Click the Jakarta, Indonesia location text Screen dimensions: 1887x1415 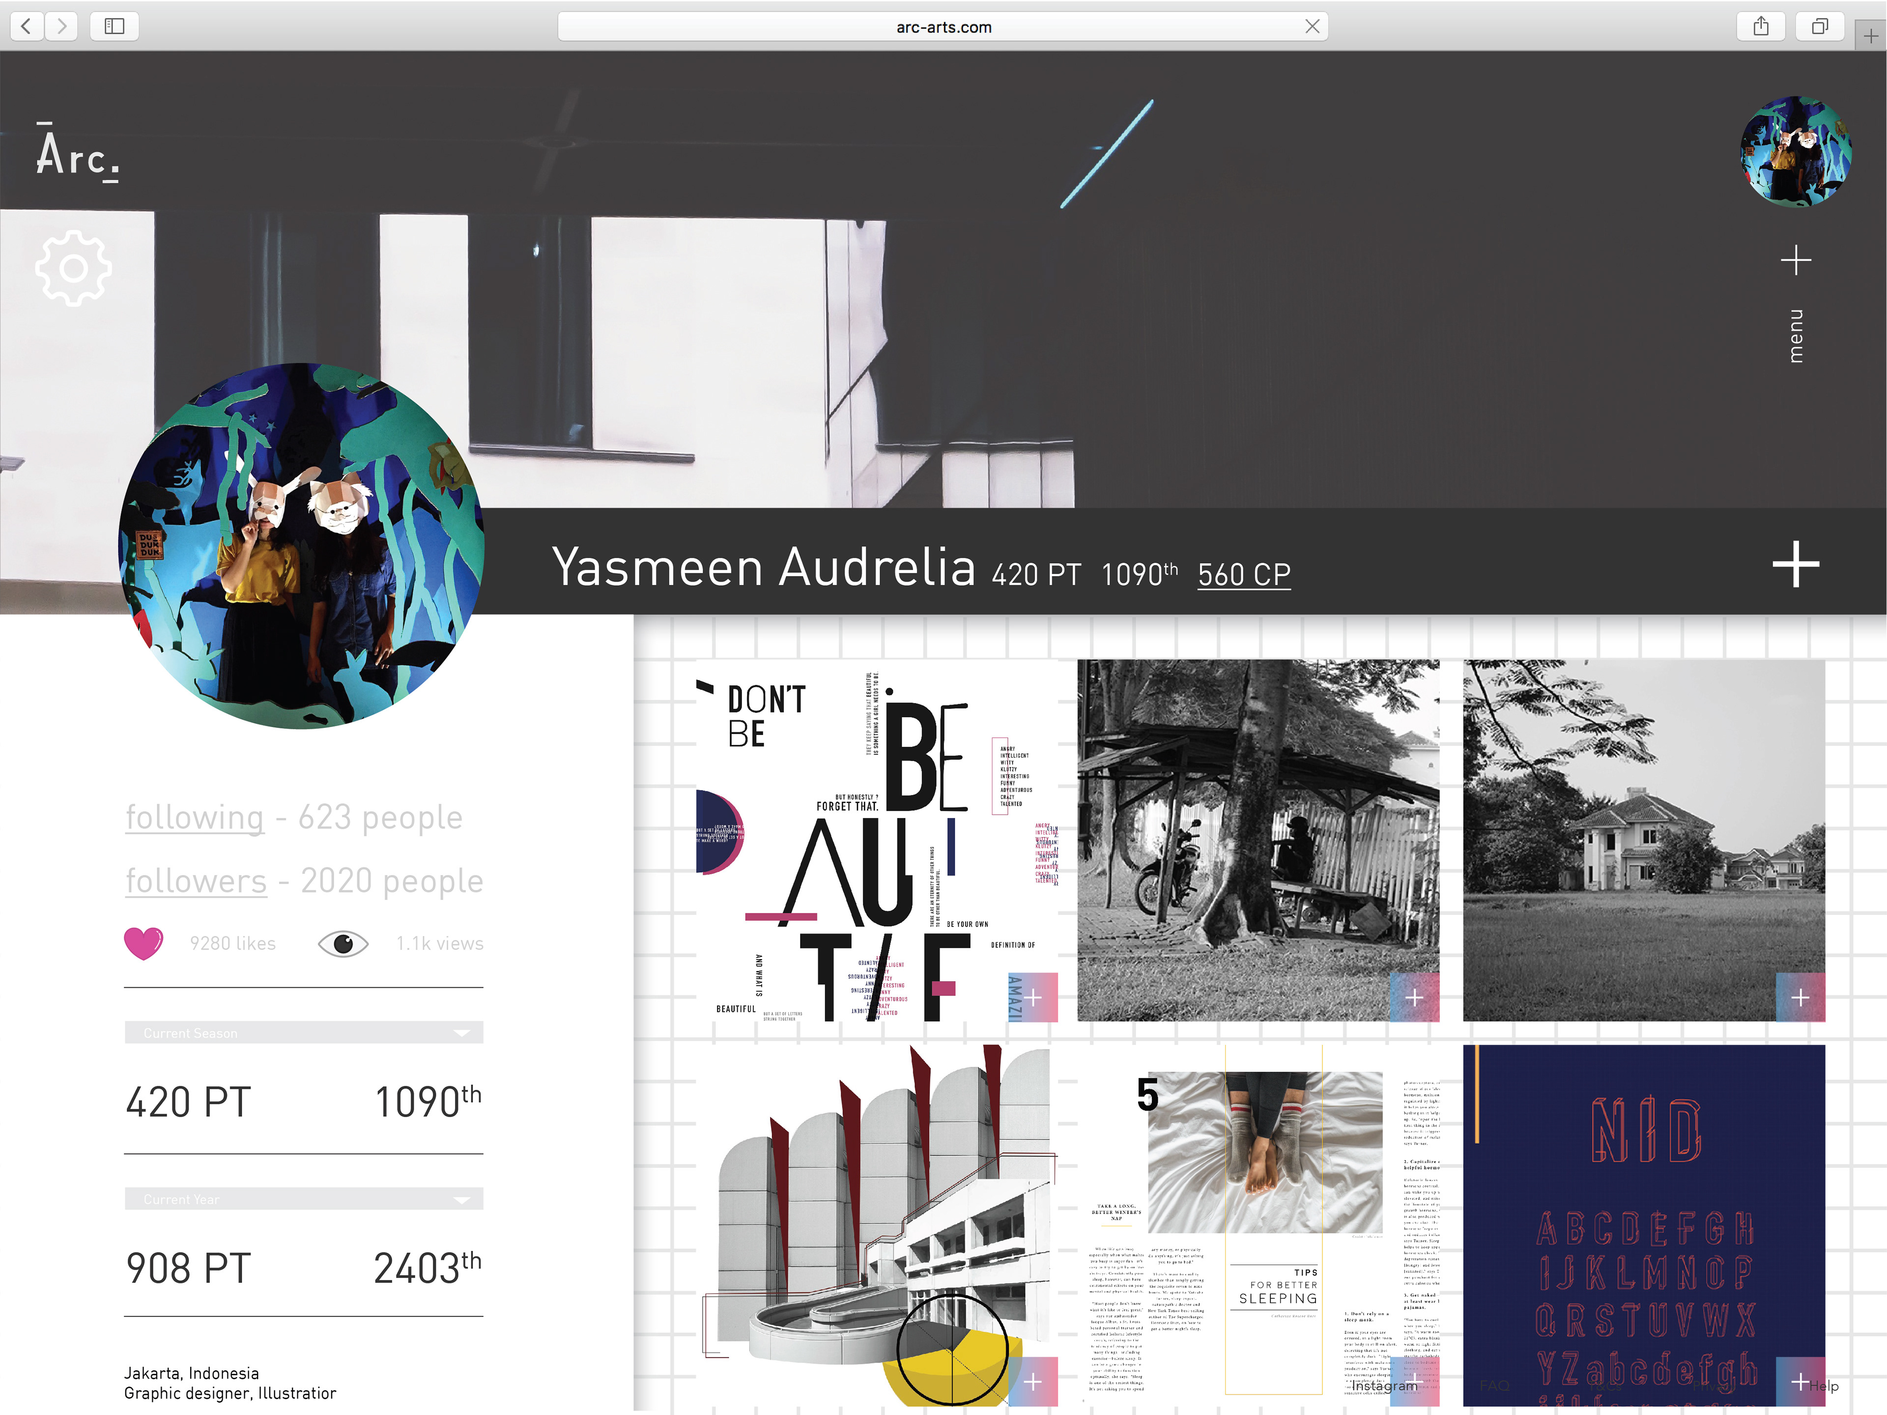[192, 1373]
